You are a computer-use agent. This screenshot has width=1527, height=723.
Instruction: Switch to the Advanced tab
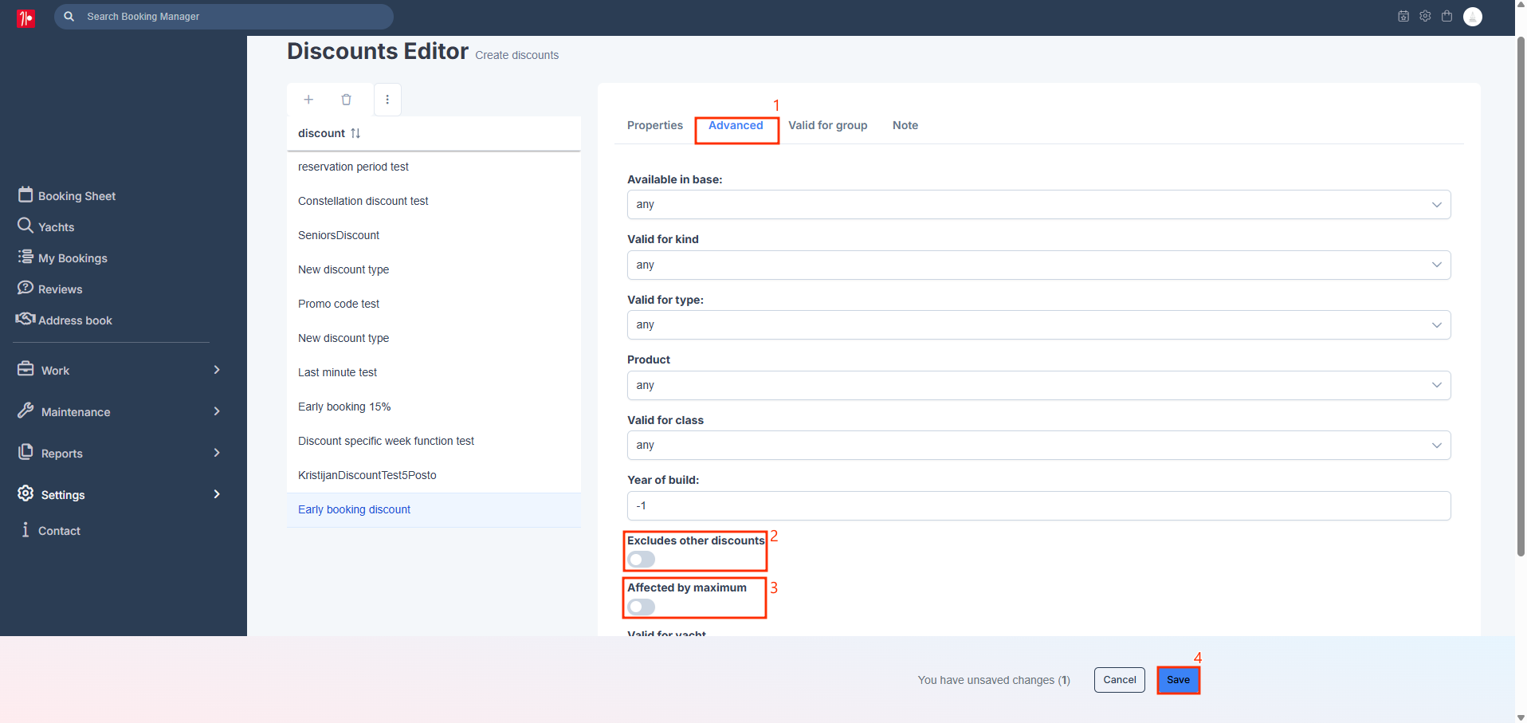(736, 125)
